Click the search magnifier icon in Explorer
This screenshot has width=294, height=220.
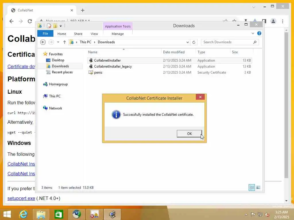[x=255, y=42]
